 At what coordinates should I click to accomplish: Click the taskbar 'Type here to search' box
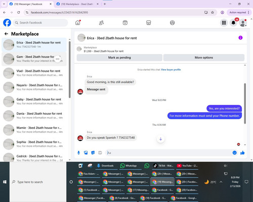click(x=38, y=182)
